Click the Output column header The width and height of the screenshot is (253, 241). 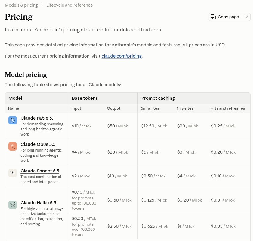pos(114,108)
